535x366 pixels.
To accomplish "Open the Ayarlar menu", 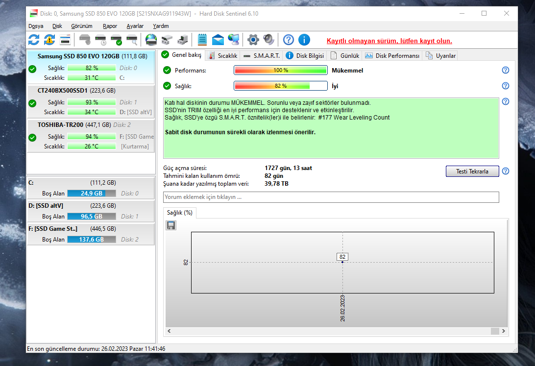I will point(135,26).
